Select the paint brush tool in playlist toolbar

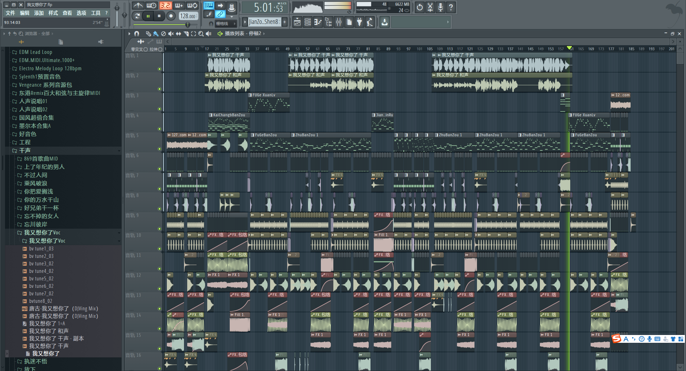click(156, 34)
